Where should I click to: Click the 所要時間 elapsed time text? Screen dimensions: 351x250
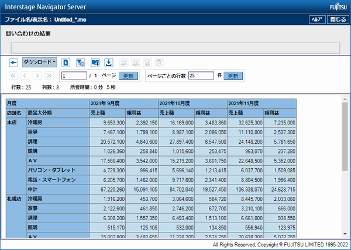click(x=92, y=88)
